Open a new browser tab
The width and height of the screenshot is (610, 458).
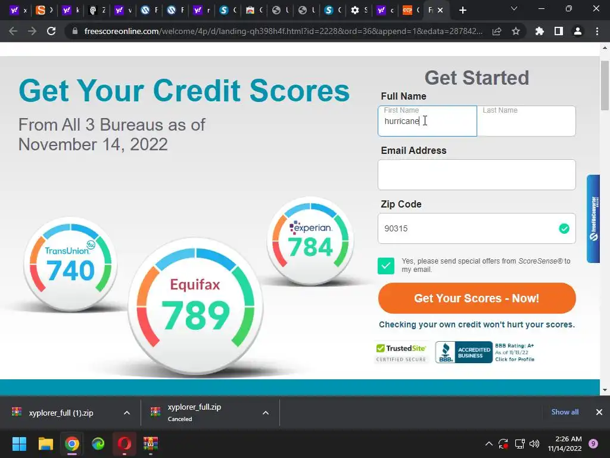pos(462,11)
